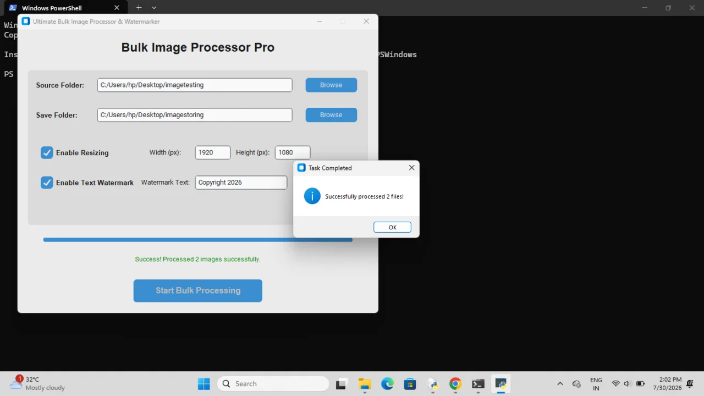Click the blue progress bar
704x396 pixels.
[x=198, y=240]
